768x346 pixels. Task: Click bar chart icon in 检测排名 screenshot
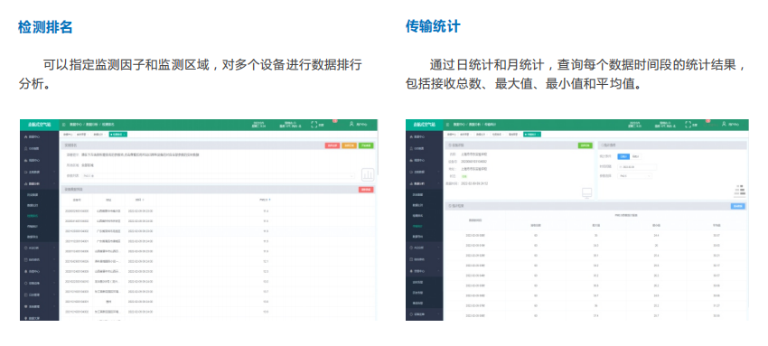pos(368,174)
